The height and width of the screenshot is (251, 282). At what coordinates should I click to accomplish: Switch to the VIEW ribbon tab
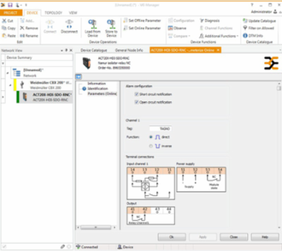73,12
